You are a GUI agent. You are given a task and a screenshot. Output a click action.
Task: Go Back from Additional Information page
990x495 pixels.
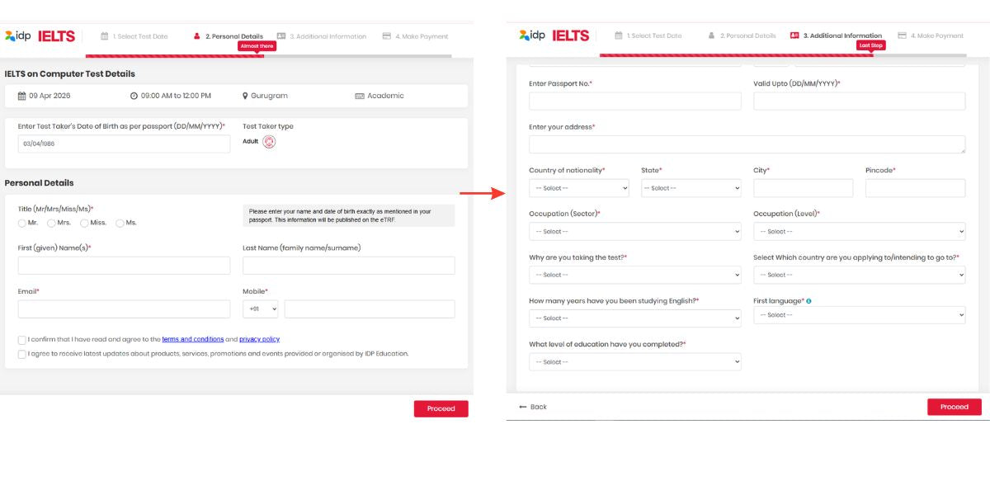pyautogui.click(x=533, y=407)
